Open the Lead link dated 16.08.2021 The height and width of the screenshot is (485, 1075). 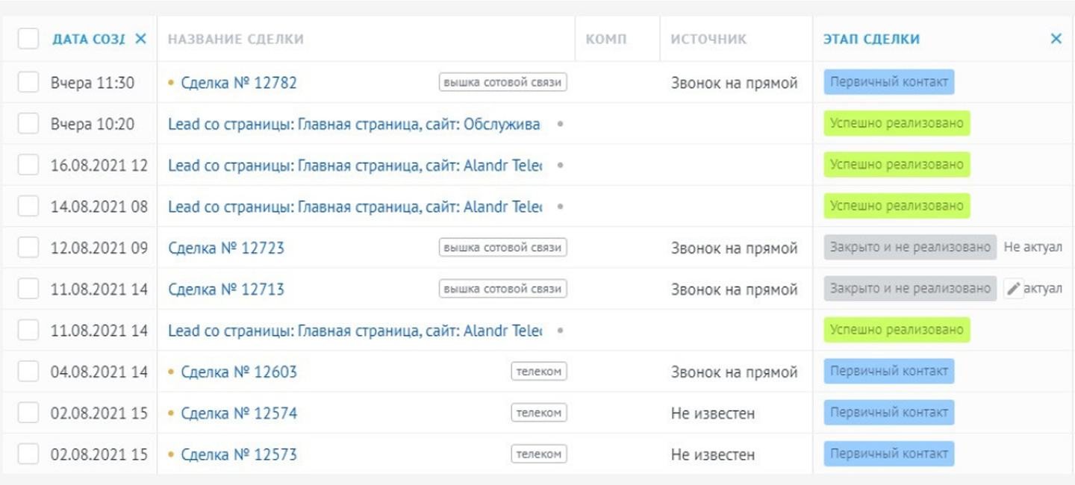coord(355,165)
